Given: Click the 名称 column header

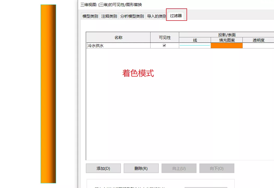Looking at the screenshot, I should [118, 37].
